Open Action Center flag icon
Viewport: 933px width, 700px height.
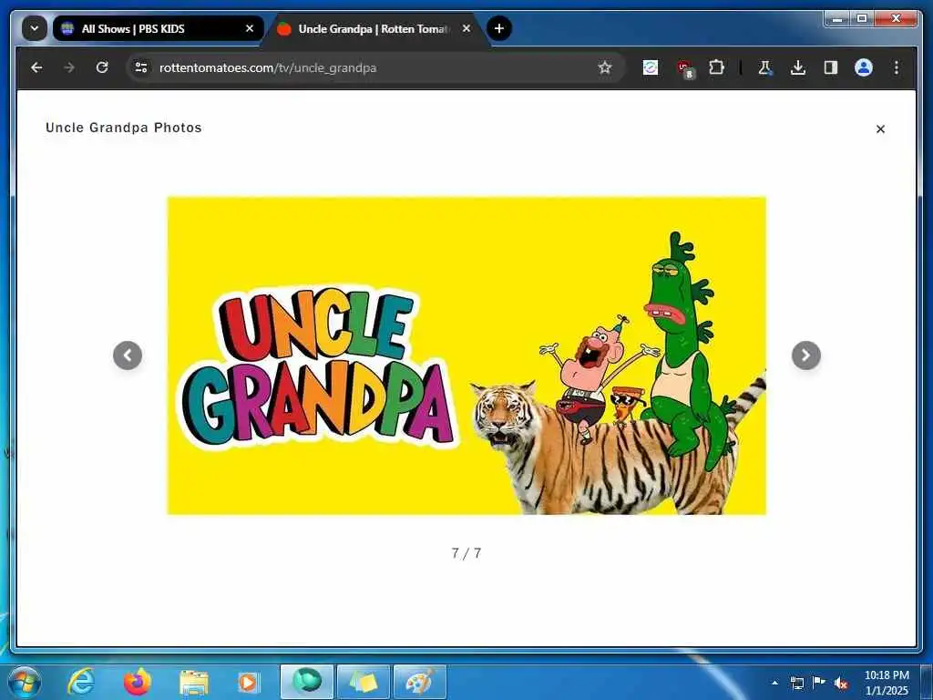click(x=819, y=683)
